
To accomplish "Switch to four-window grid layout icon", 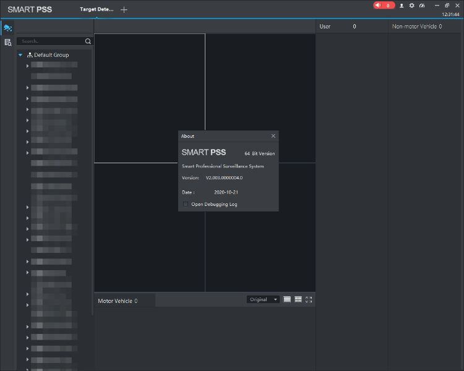I will point(298,299).
